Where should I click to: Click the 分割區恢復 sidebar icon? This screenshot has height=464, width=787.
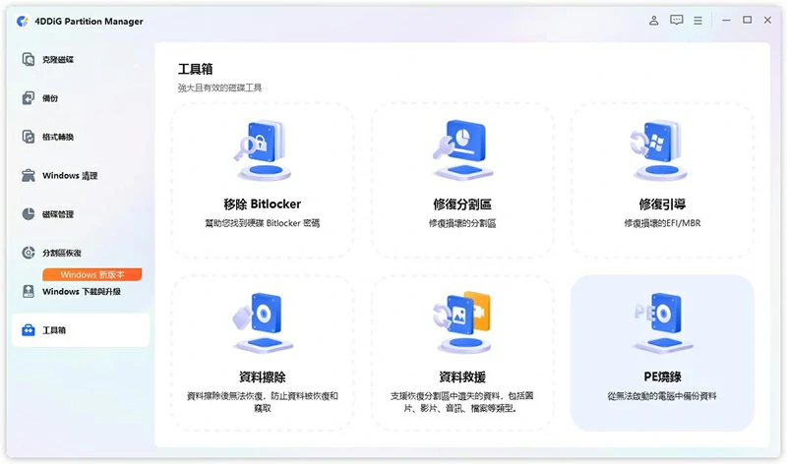click(x=29, y=253)
